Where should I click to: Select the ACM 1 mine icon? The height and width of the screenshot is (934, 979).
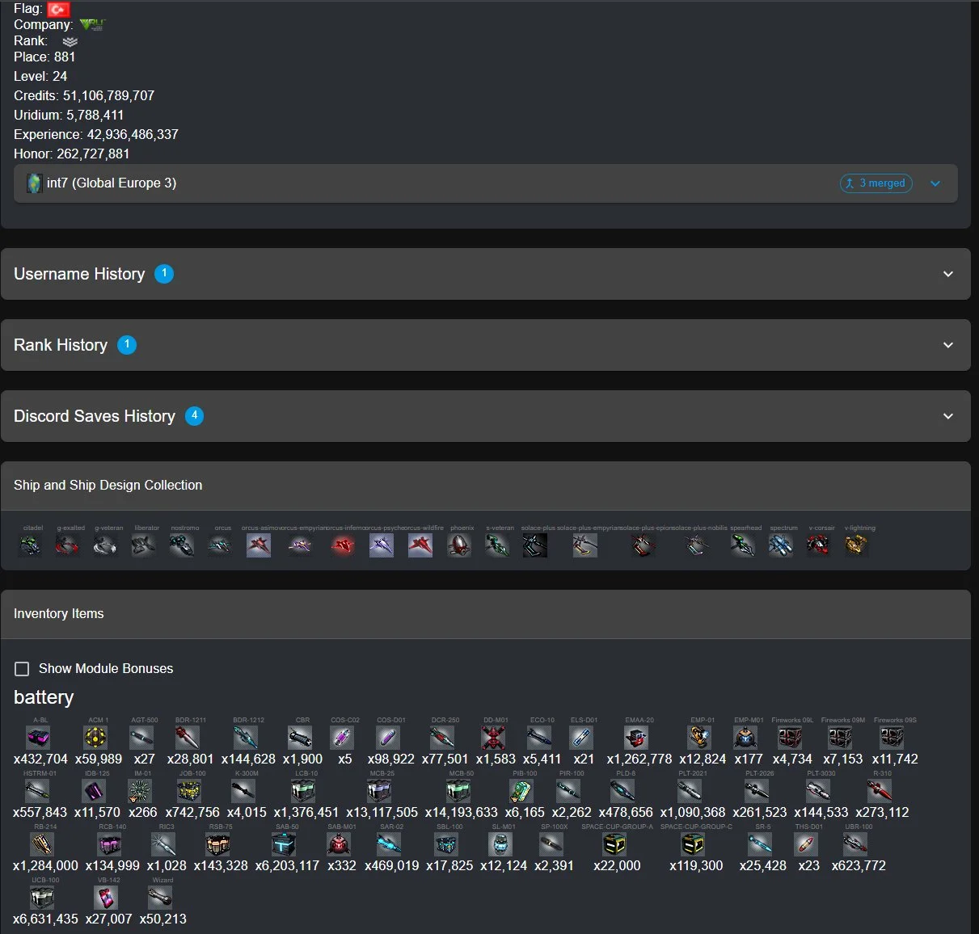95,738
